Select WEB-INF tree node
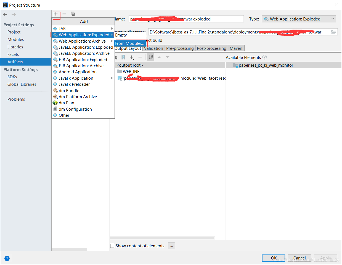This screenshot has width=342, height=265. 131,71
